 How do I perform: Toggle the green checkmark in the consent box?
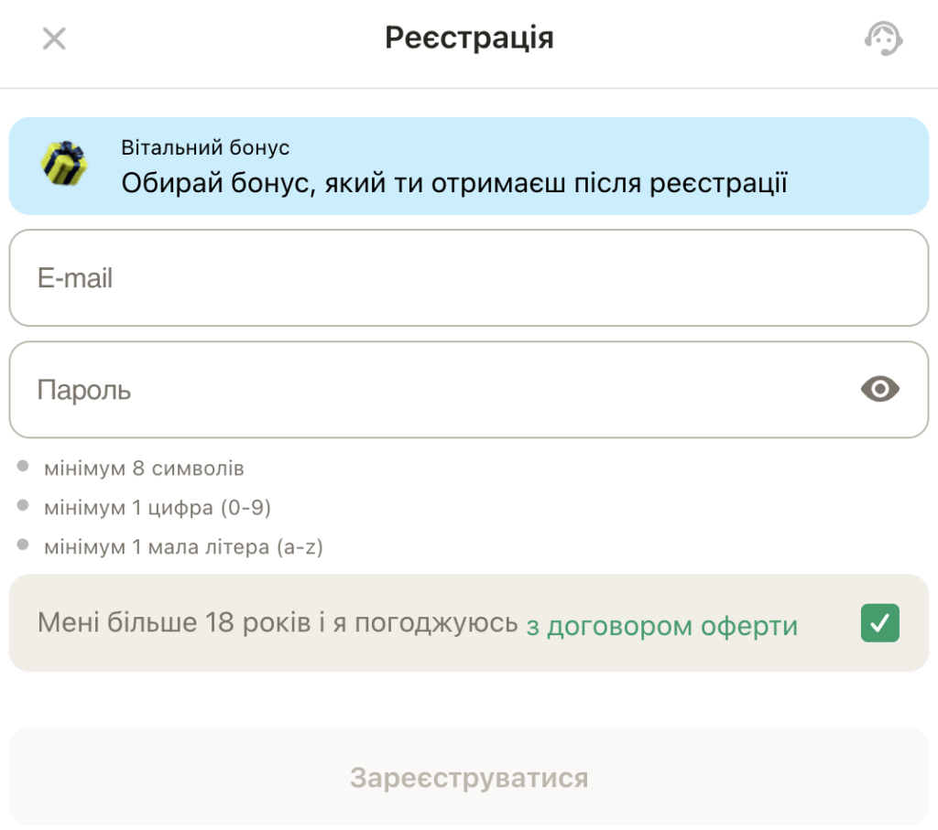point(878,622)
